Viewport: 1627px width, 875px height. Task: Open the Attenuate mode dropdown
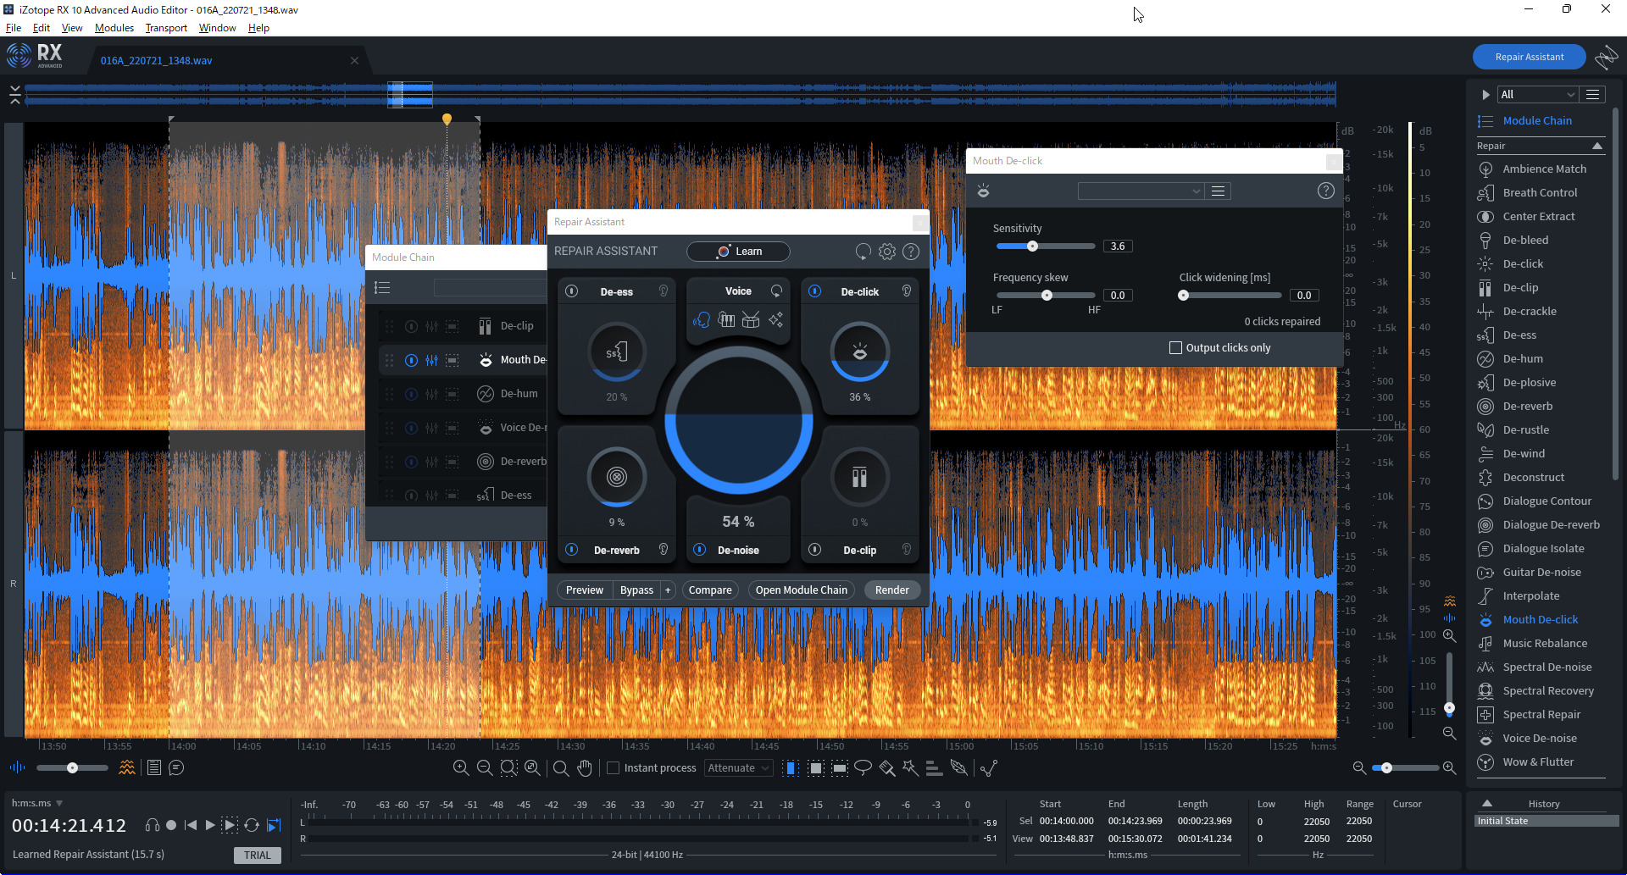(738, 768)
